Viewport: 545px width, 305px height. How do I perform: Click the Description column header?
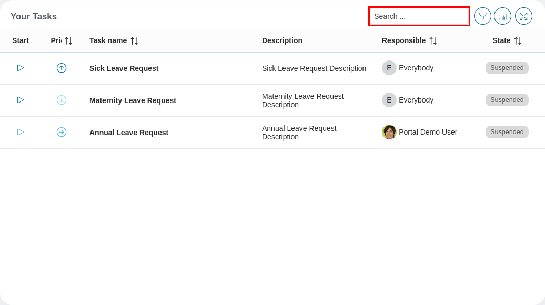(x=282, y=40)
